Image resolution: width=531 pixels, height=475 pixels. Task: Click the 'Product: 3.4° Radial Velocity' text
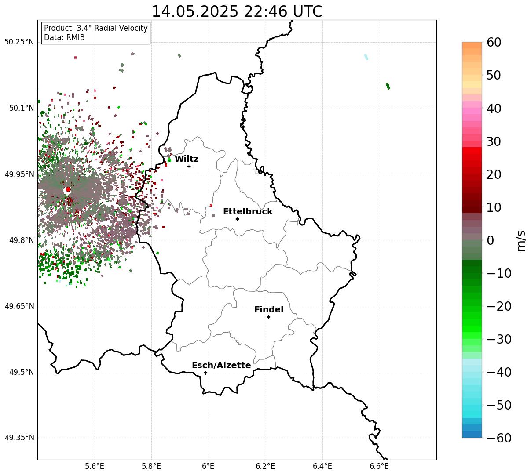(x=96, y=28)
